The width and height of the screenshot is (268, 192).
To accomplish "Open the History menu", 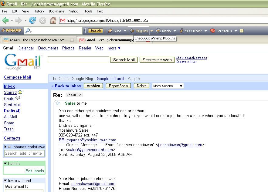I will tap(39, 11).
